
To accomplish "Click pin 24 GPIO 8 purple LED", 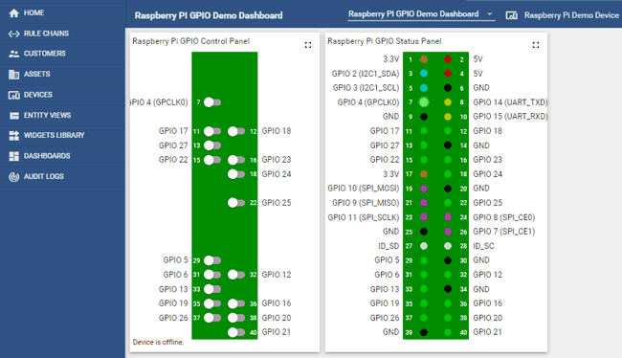I will tap(448, 217).
